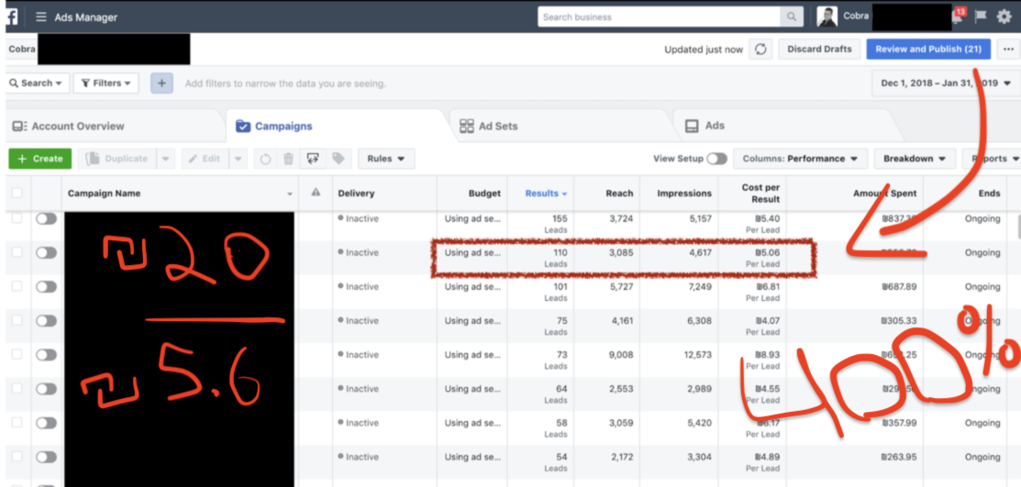This screenshot has width=1021, height=487.
Task: Click the Discard Drafts button
Action: [x=819, y=50]
